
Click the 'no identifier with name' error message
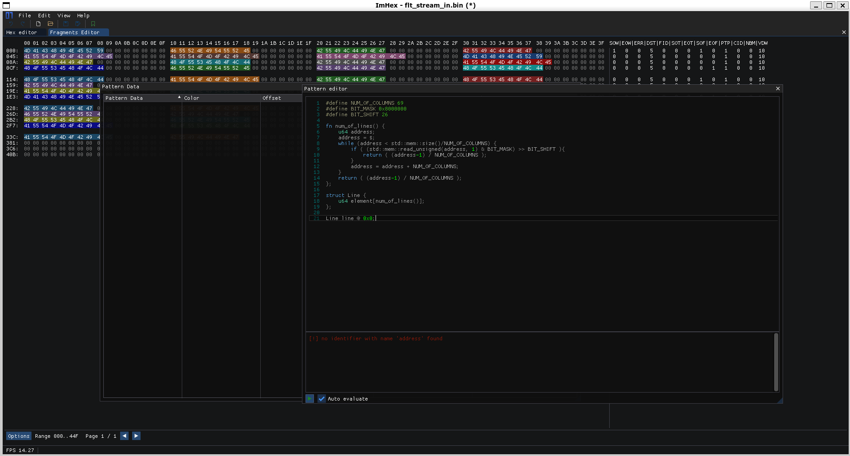pyautogui.click(x=376, y=338)
